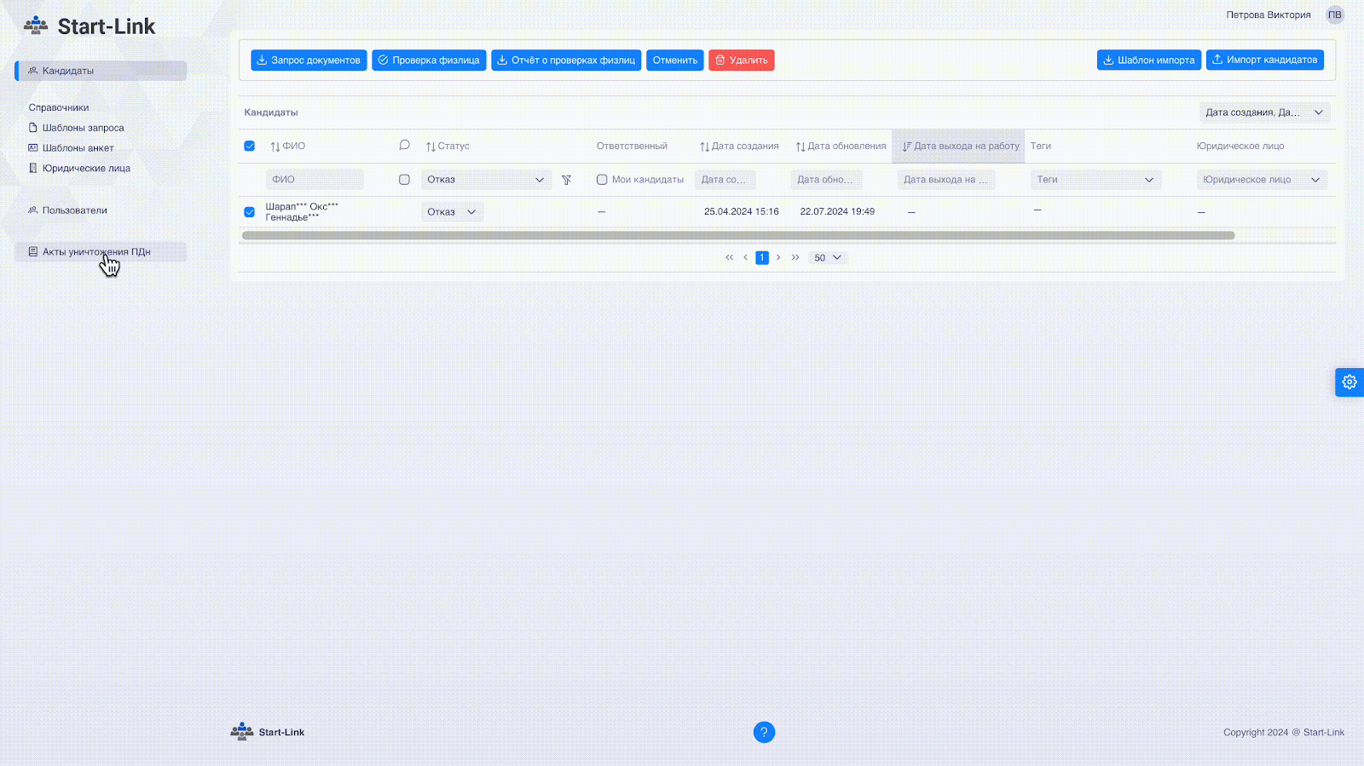Click Импорт кандидатов button
Viewport: 1364px width, 766px height.
[x=1265, y=60]
